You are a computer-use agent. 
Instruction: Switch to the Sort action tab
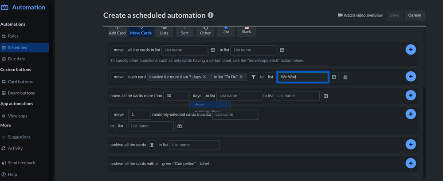pos(185,32)
